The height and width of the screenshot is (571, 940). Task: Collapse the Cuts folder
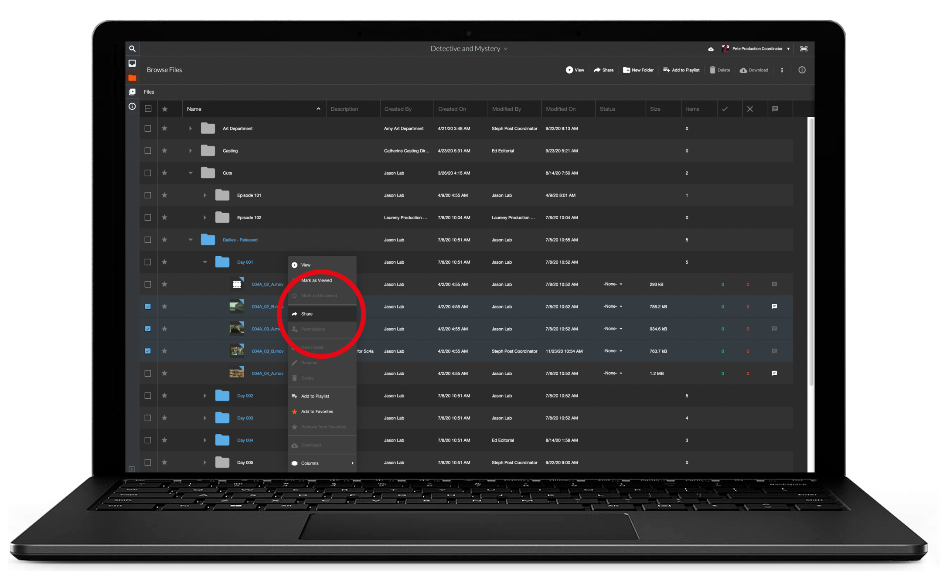191,173
